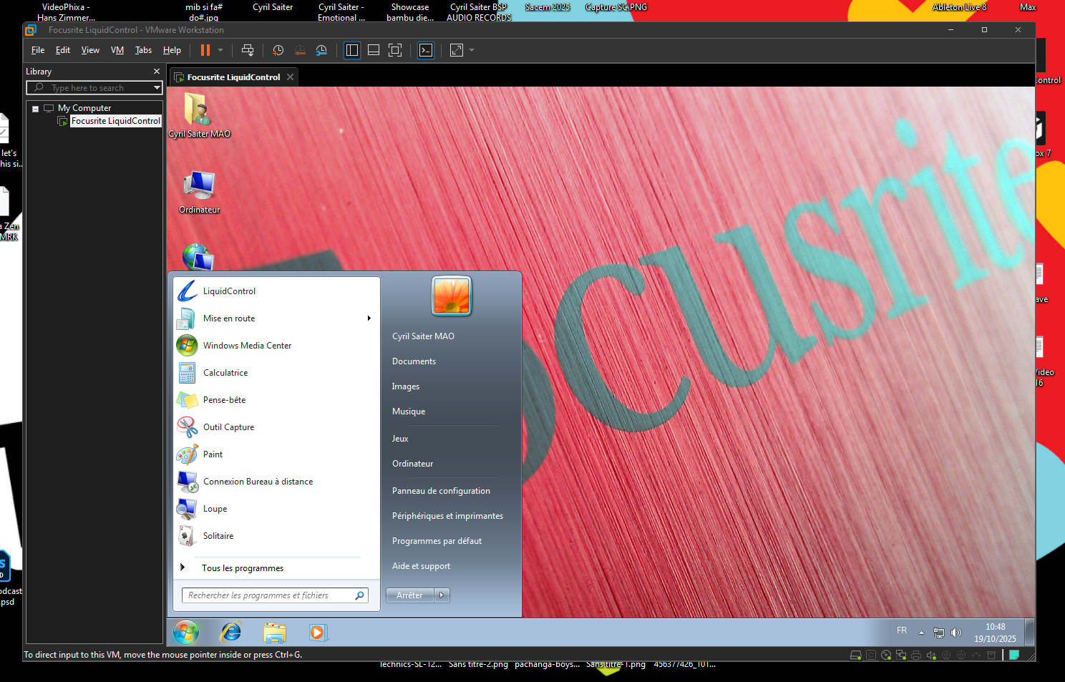1065x682 pixels.
Task: Expand Tous les programmes
Action: pos(276,568)
